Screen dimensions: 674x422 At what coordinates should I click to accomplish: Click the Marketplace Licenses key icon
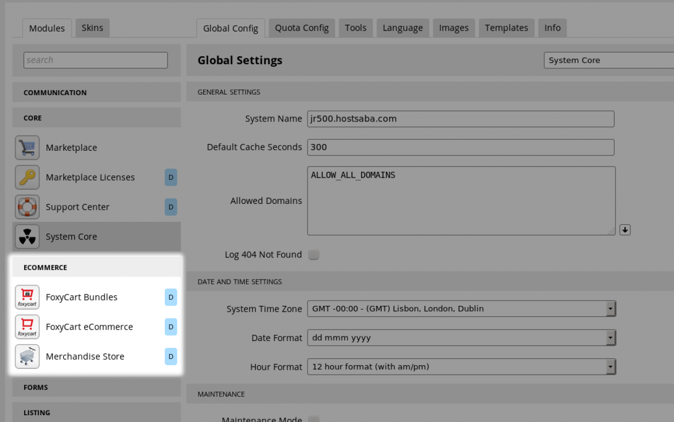pos(27,177)
